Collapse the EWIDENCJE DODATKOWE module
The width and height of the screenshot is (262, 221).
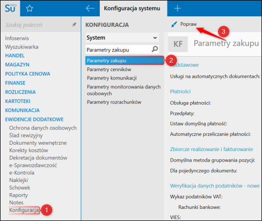coord(34,119)
